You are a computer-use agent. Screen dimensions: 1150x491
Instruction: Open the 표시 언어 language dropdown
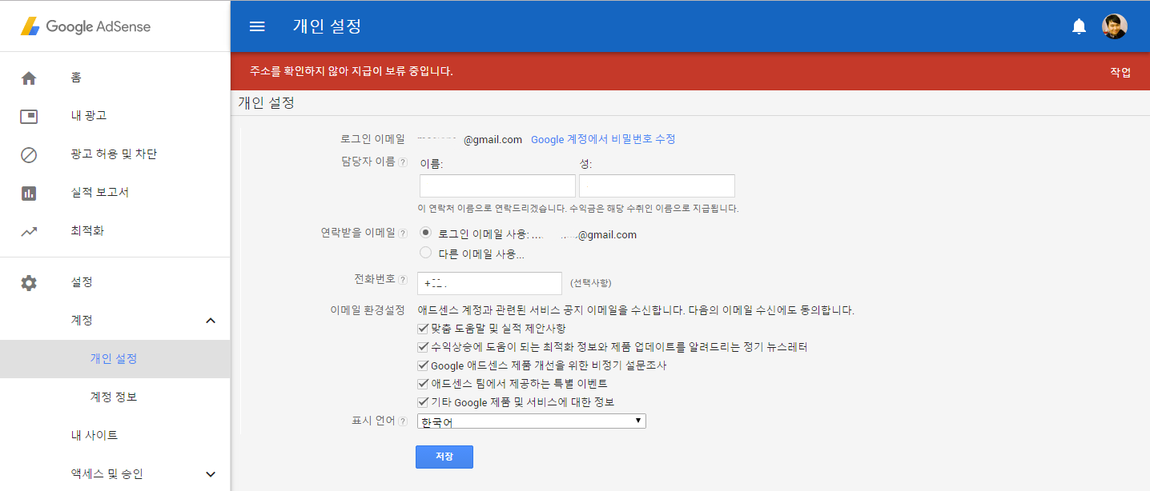(x=532, y=421)
